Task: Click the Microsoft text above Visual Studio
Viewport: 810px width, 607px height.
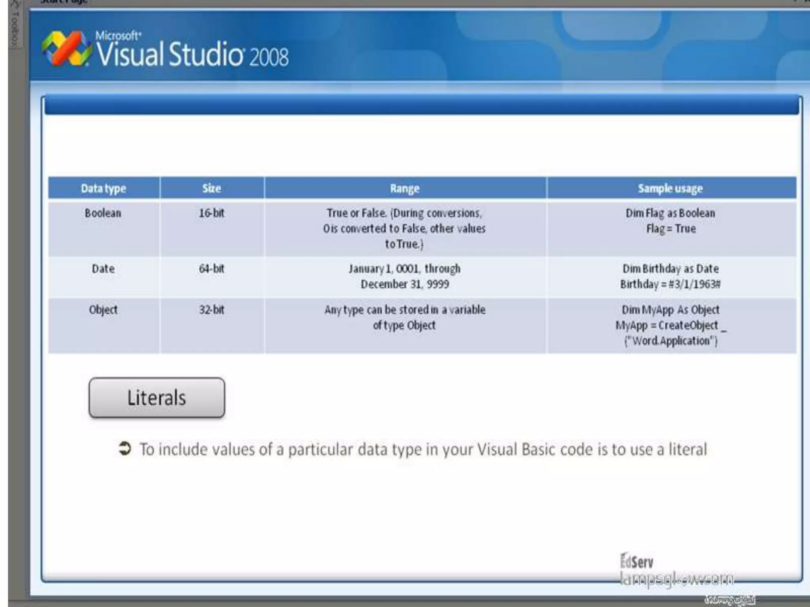Action: (118, 36)
